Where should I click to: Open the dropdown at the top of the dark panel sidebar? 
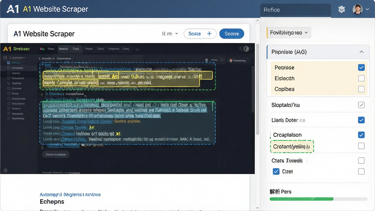(x=17, y=58)
